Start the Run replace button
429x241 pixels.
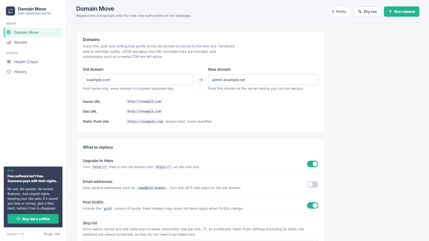(402, 12)
